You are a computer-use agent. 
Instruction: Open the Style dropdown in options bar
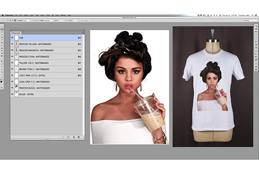tap(49, 20)
